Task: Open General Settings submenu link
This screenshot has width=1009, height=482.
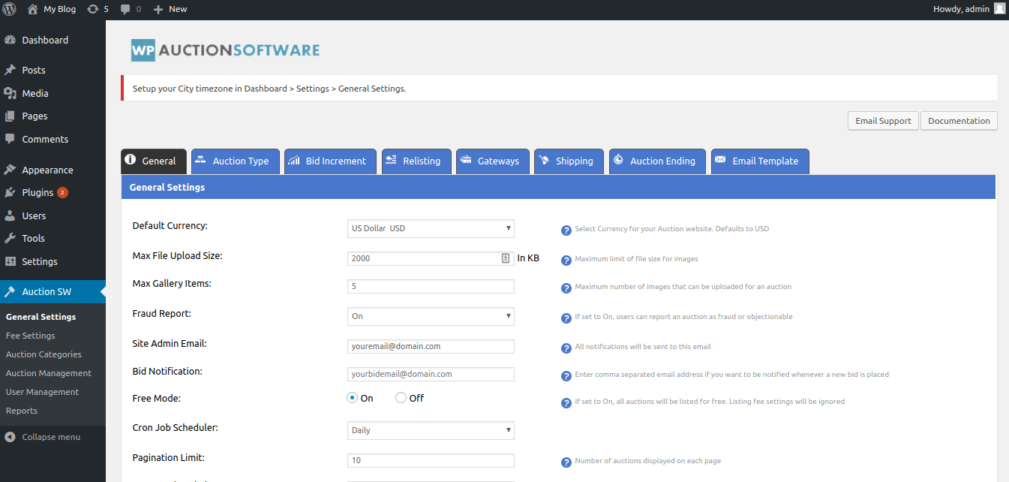Action: 41,317
